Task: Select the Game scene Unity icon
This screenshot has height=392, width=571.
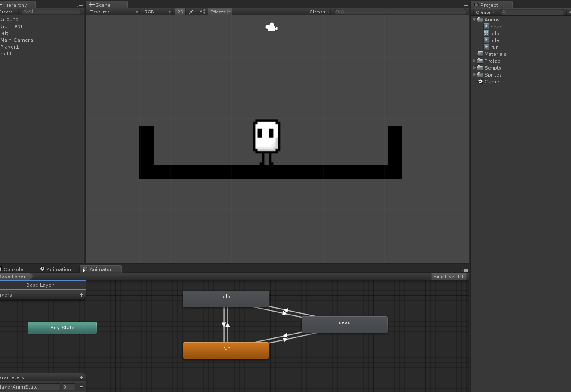Action: [x=480, y=81]
